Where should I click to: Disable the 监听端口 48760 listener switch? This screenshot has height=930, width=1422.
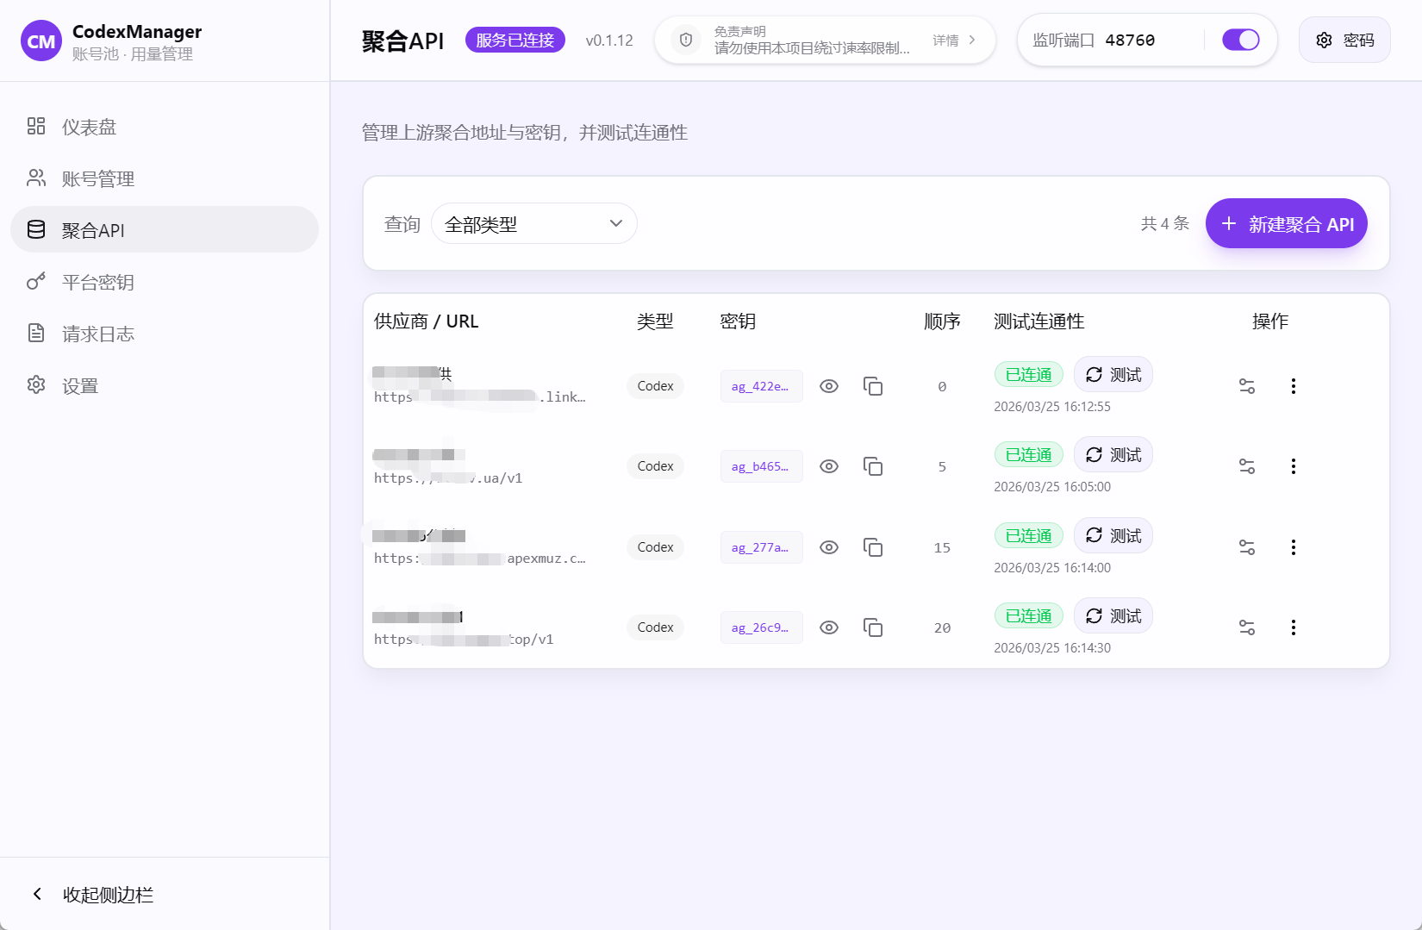pyautogui.click(x=1240, y=40)
